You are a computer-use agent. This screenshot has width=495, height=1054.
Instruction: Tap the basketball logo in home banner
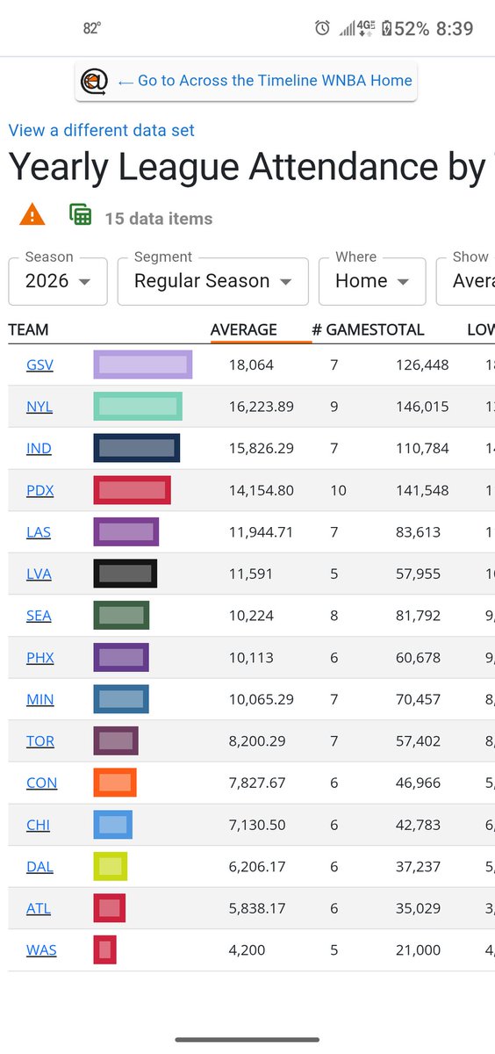pos(93,81)
